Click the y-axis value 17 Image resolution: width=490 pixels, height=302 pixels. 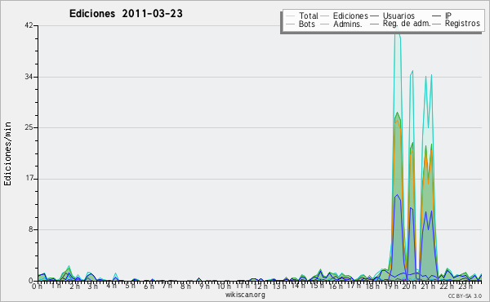pyautogui.click(x=29, y=179)
